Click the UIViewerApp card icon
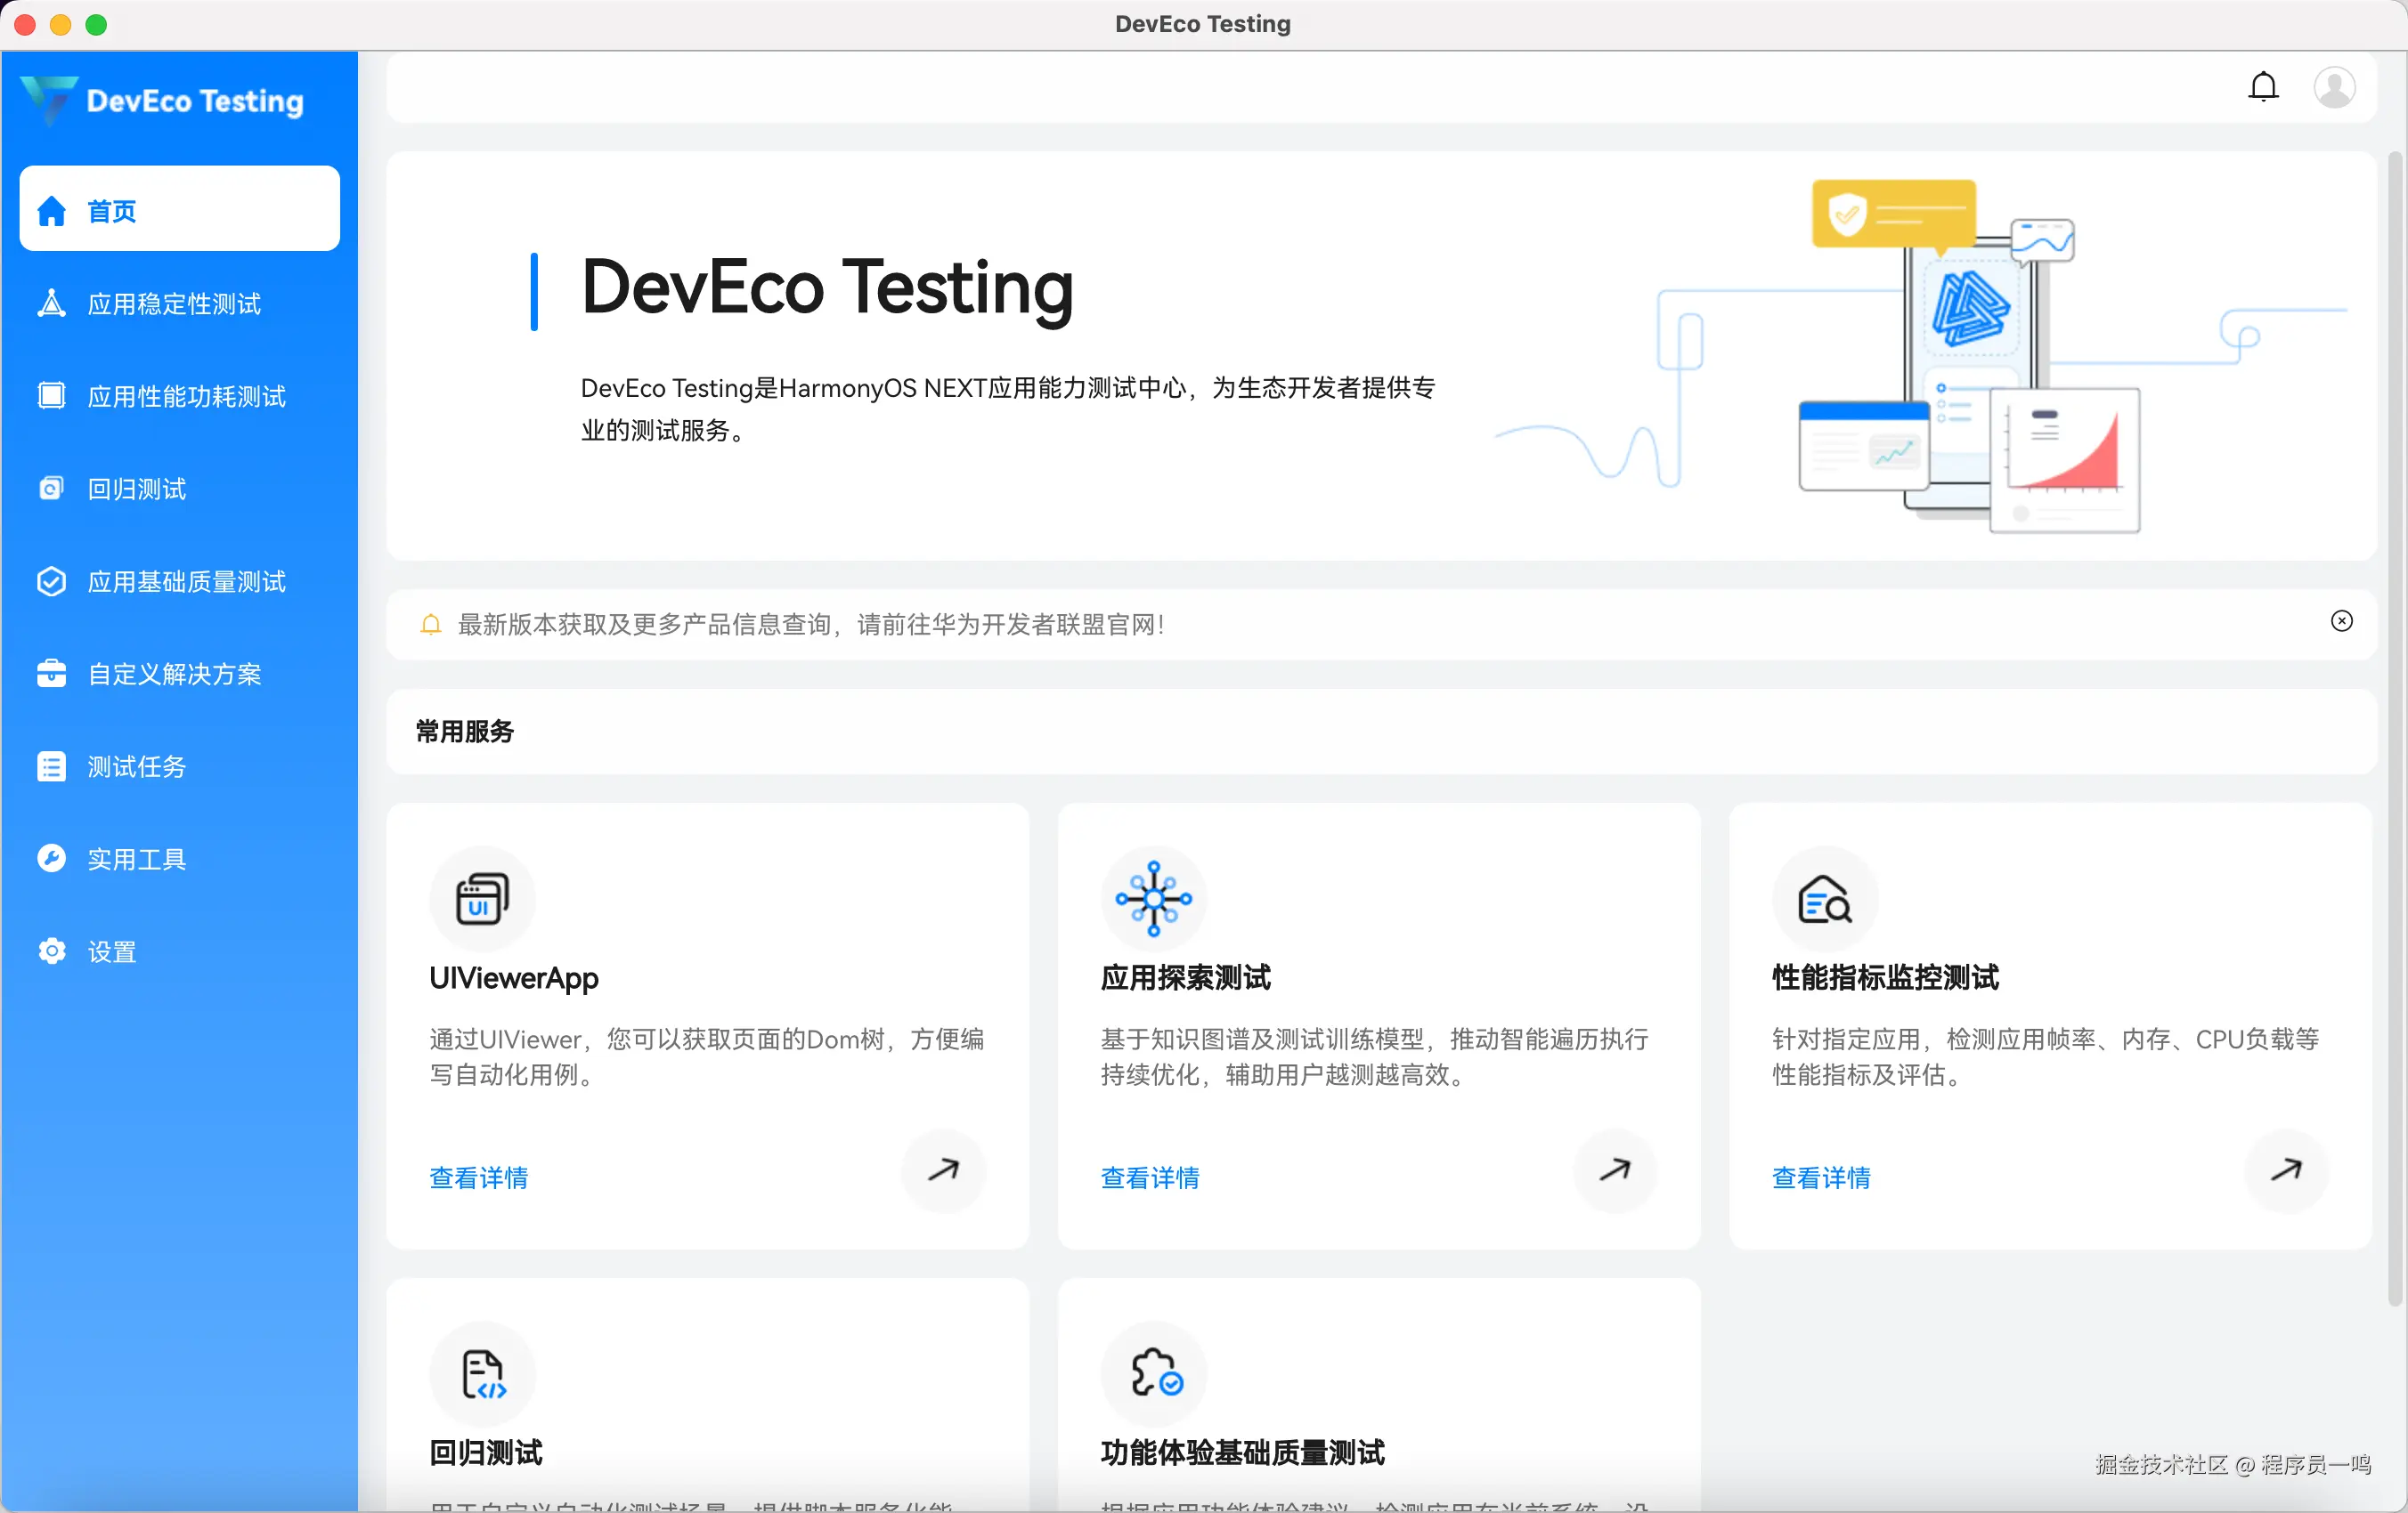 click(482, 898)
